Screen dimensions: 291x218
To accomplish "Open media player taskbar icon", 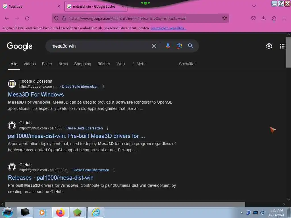I will pos(42,212).
